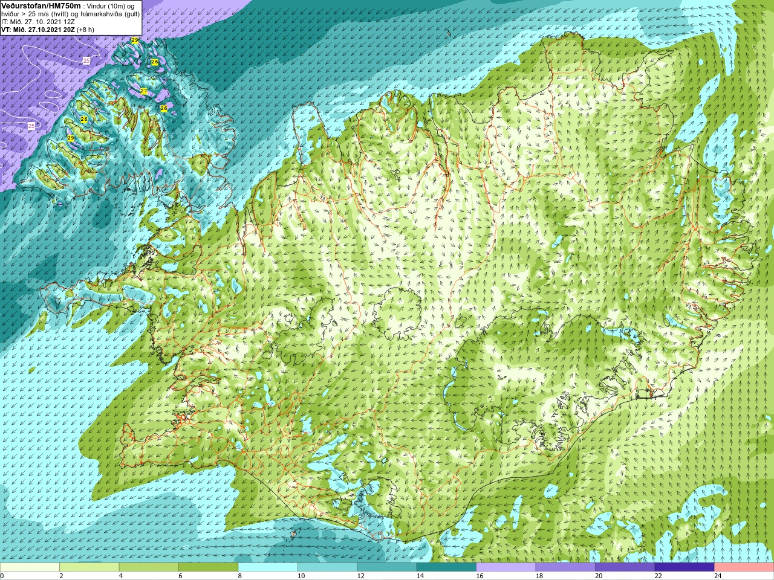Select the 8–10 m/s light cyan swatch
The height and width of the screenshot is (580, 774).
268,567
